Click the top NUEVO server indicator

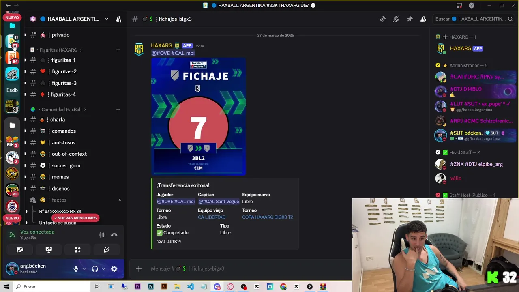coord(12,17)
